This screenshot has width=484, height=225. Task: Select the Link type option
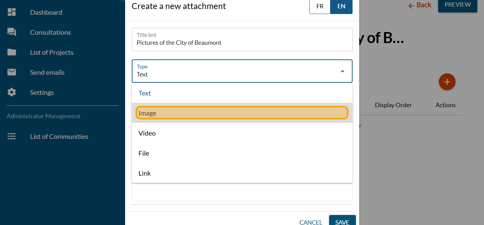tap(242, 173)
